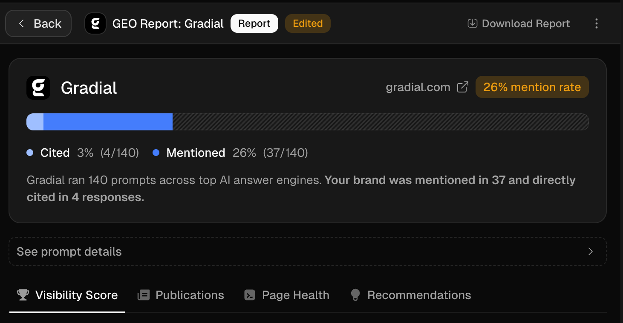Download Report button click
This screenshot has height=323, width=623.
519,23
